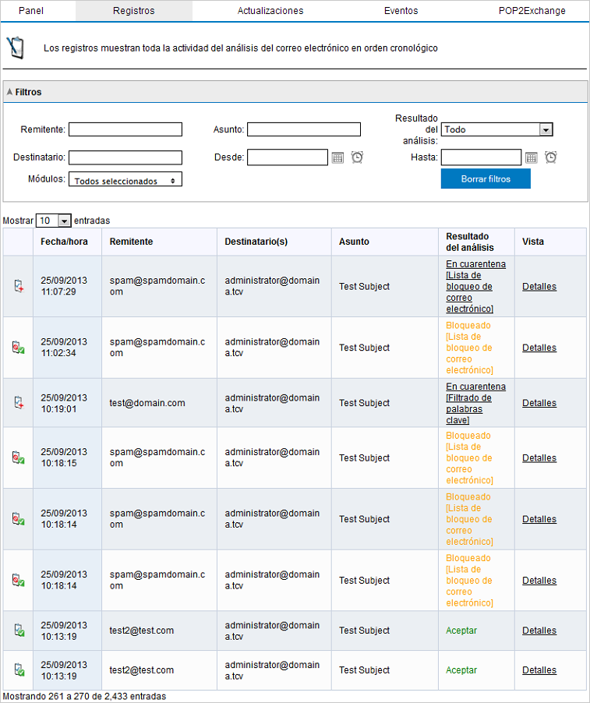
Task: Click the accepted email icon in last row
Action: (18, 670)
